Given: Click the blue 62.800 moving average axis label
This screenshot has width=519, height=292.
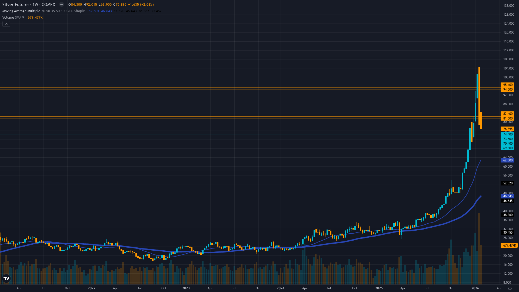Looking at the screenshot, I should 507,160.
